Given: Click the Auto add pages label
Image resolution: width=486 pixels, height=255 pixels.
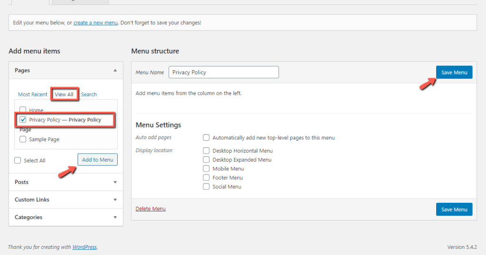Looking at the screenshot, I should point(153,137).
